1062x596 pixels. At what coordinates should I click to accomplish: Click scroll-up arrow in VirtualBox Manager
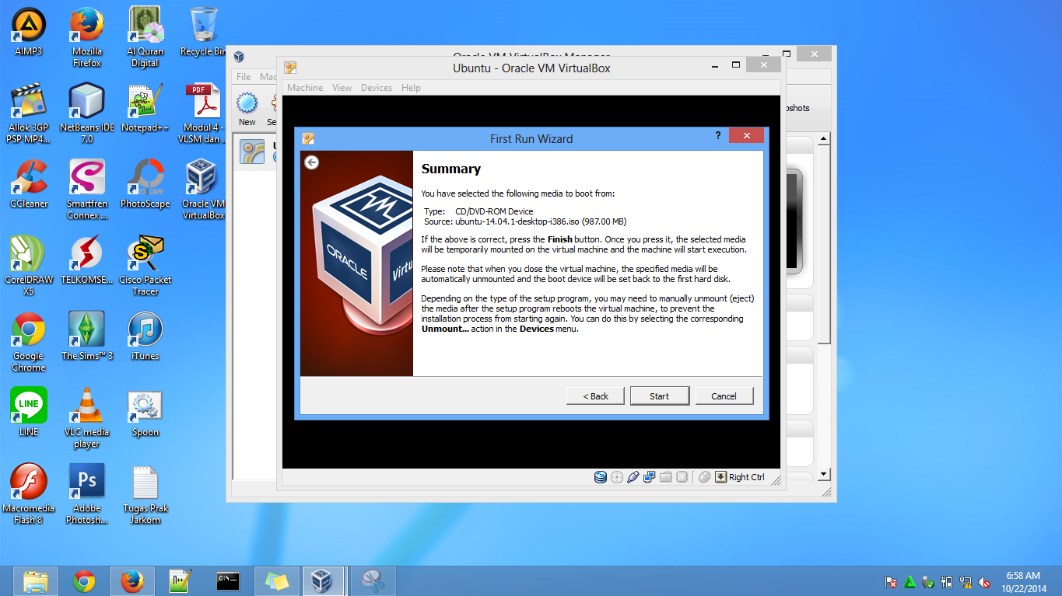coord(825,140)
